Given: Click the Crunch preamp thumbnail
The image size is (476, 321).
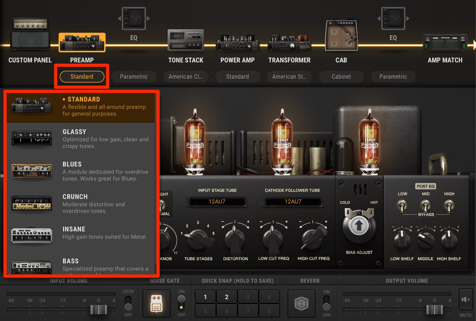Looking at the screenshot, I should (x=32, y=203).
